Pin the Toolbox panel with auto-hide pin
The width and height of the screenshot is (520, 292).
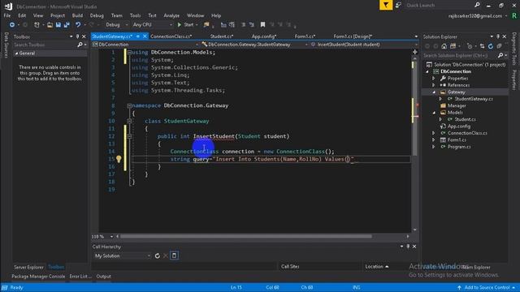click(78, 36)
